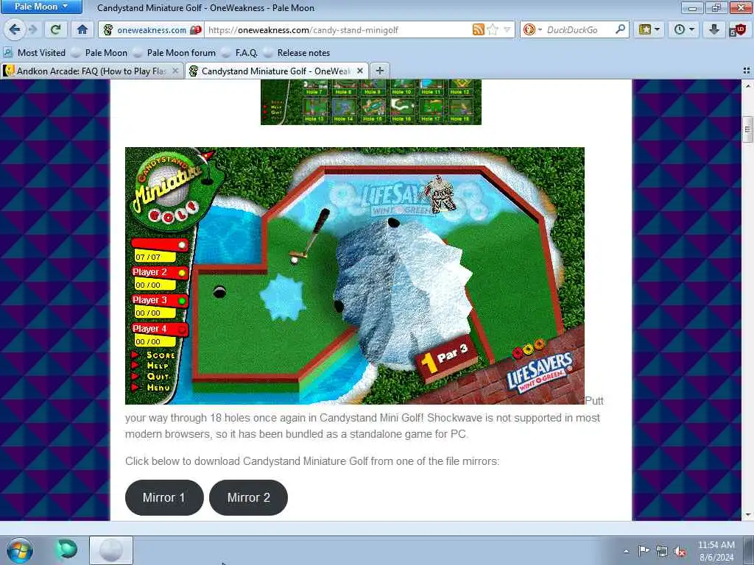
Task: Open the DuckDuckGo search engine selector
Action: pos(532,29)
